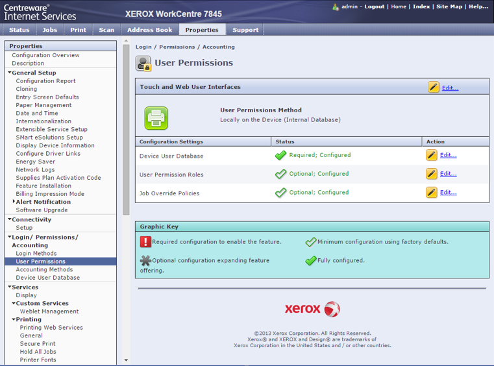
Task: Collapse the Connectivity section in sidebar
Action: pyautogui.click(x=10, y=219)
